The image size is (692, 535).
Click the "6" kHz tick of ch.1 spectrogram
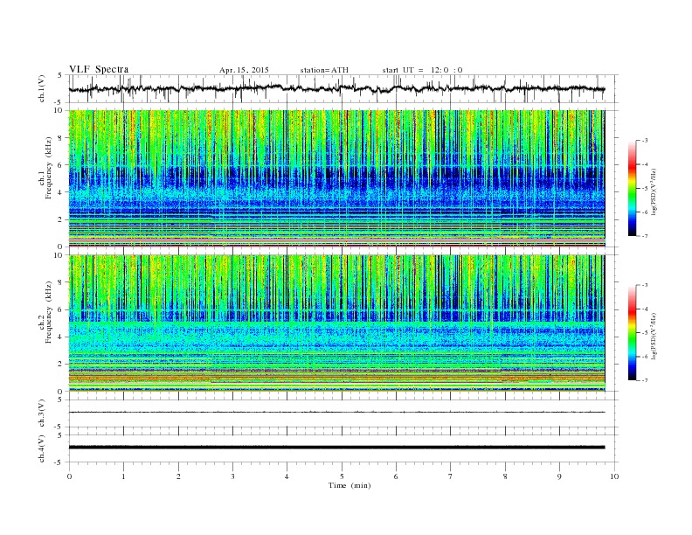[x=61, y=165]
